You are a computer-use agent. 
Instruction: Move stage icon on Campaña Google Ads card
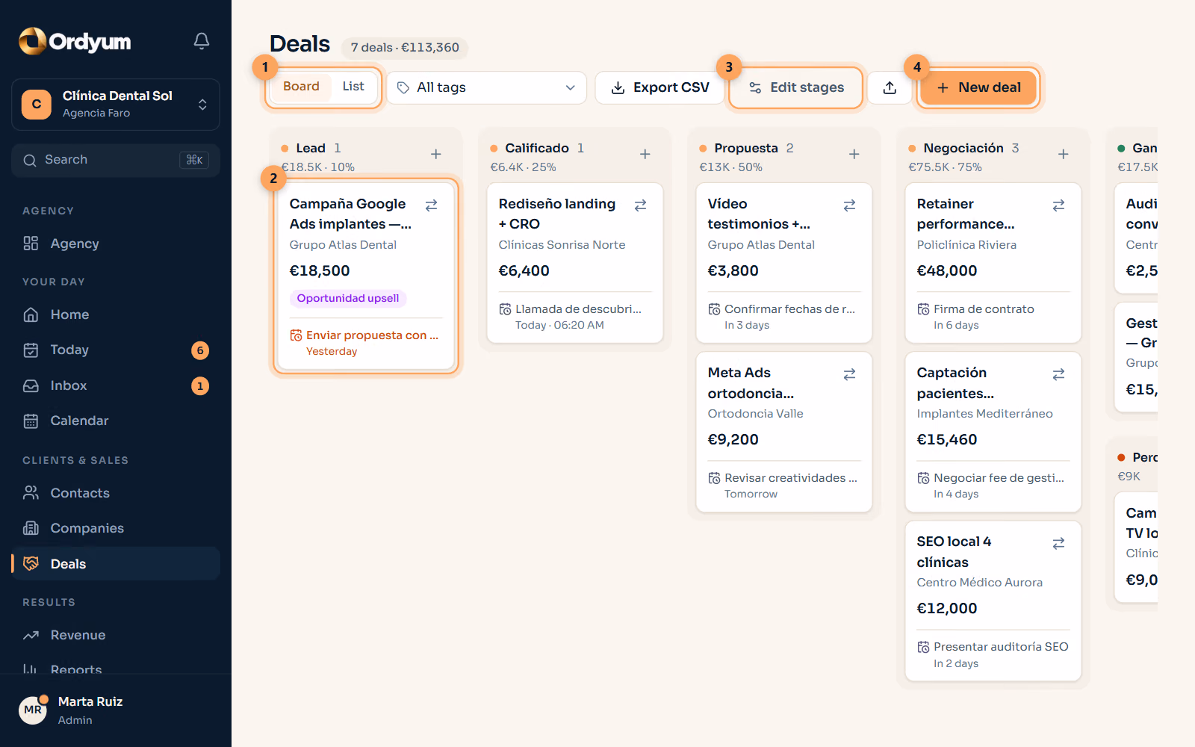click(x=431, y=205)
